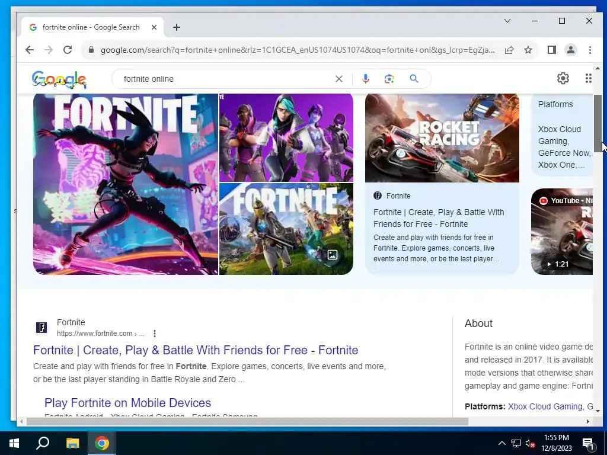Image resolution: width=607 pixels, height=455 pixels.
Task: Open the Rocket Racing card image
Action: pos(442,137)
